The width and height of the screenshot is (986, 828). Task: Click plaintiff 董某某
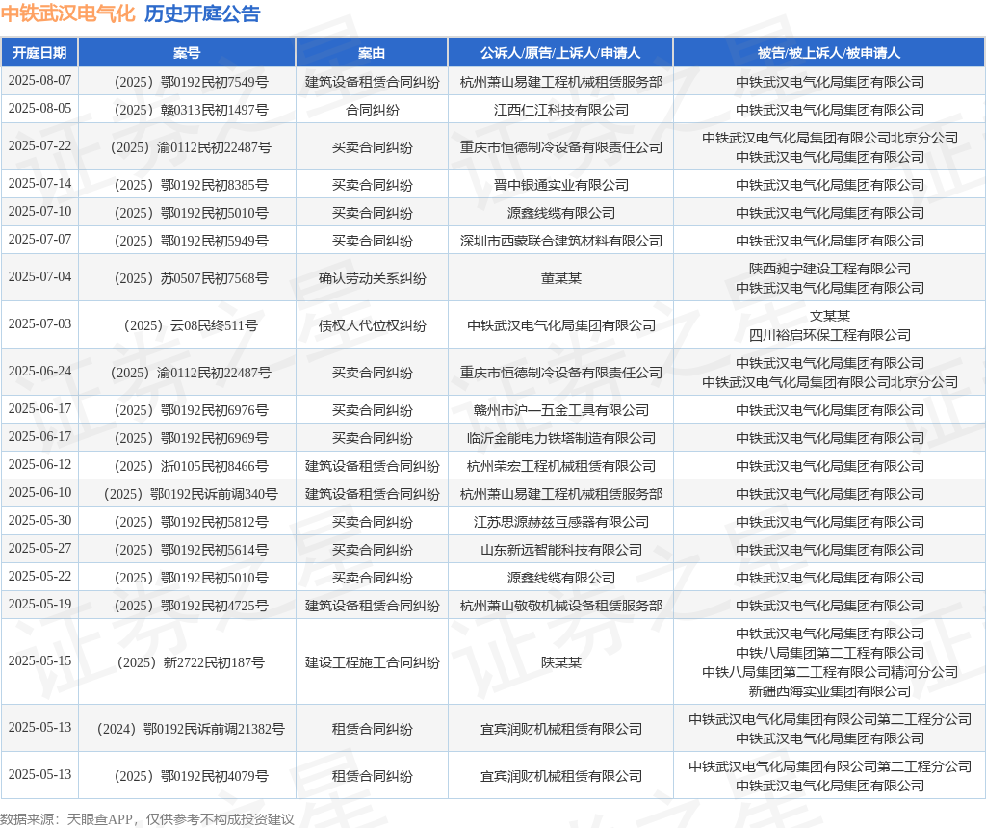point(561,278)
